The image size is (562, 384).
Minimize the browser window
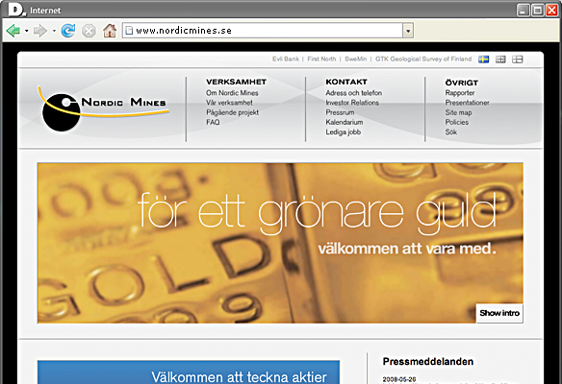coord(523,10)
